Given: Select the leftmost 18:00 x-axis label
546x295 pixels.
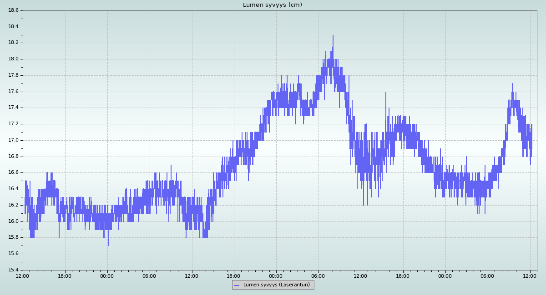Looking at the screenshot, I should 65,276.
